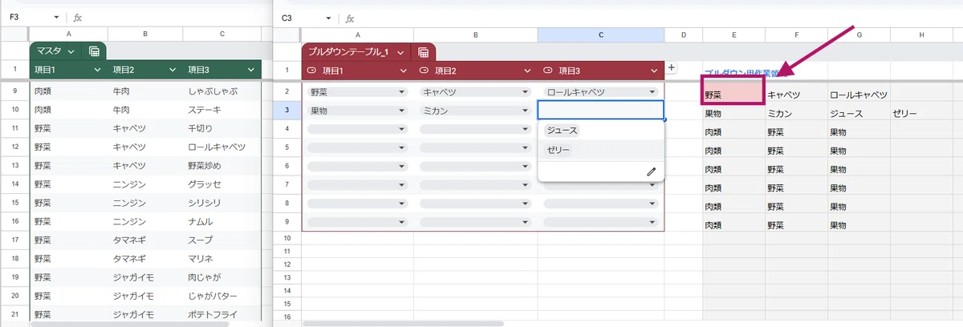Click the じゃがバター cell
The height and width of the screenshot is (327, 963).
click(x=222, y=296)
